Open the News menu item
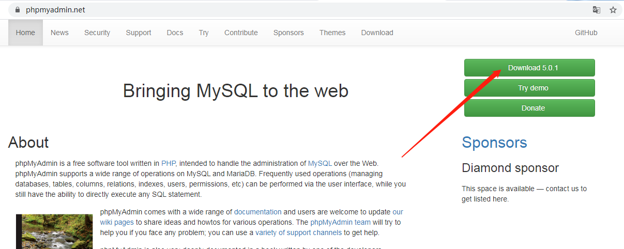624x249 pixels. pyautogui.click(x=59, y=33)
